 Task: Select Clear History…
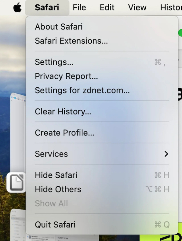(x=102, y=112)
